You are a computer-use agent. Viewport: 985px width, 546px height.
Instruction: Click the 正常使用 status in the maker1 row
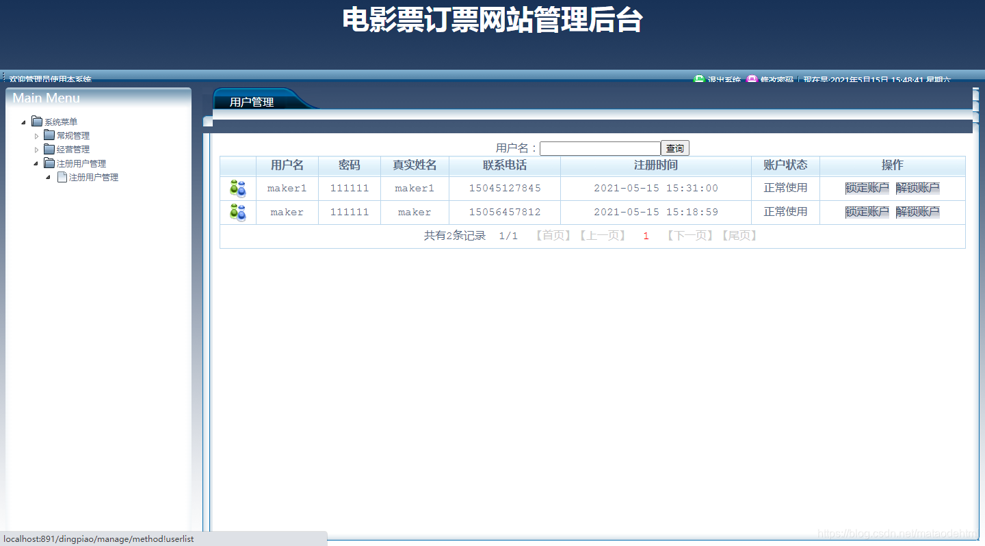pos(785,188)
